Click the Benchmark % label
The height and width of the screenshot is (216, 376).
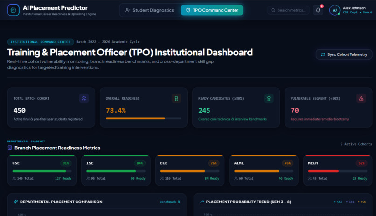(x=170, y=202)
